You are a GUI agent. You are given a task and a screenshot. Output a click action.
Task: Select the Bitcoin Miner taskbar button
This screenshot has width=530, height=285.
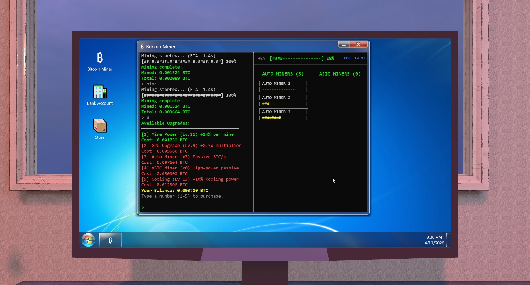pyautogui.click(x=110, y=240)
